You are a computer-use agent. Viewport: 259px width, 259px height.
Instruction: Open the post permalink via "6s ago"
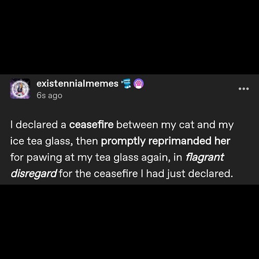[49, 95]
